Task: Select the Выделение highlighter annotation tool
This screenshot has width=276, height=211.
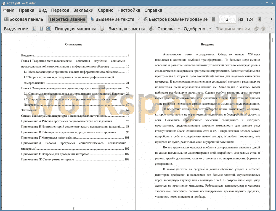Action: click(16, 29)
